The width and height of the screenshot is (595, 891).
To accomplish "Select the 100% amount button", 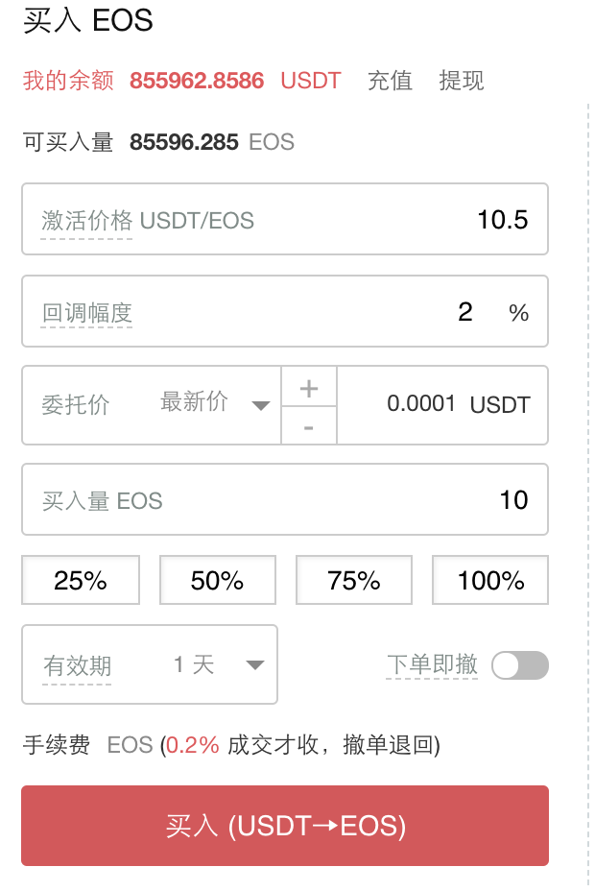I will (x=490, y=580).
